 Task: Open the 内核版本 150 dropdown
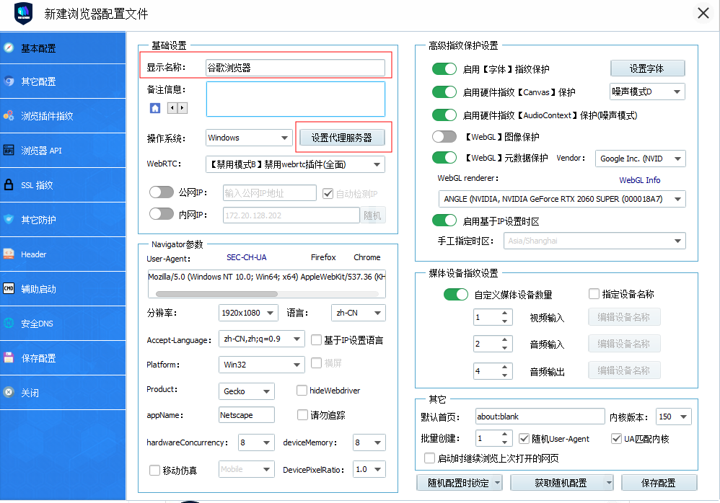[x=674, y=417]
